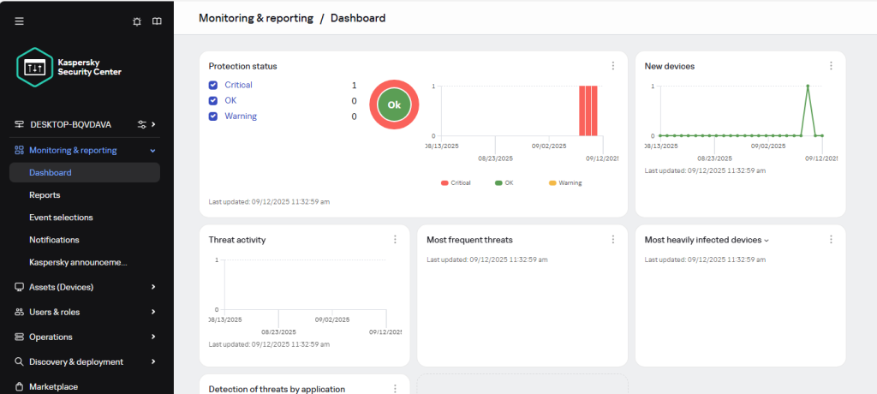Click the Dashboard breadcrumb text
The image size is (877, 394).
[x=358, y=18]
